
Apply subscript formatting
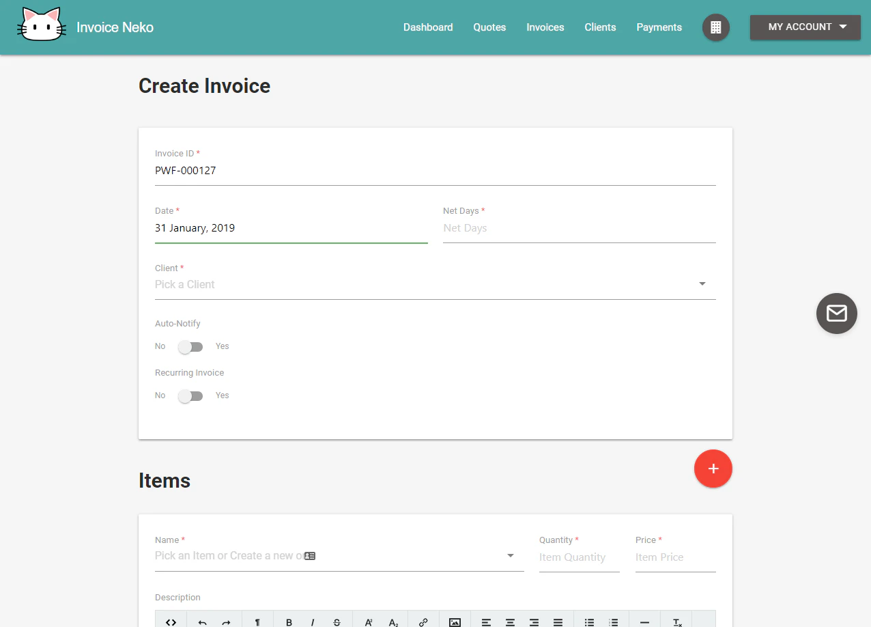(x=392, y=622)
